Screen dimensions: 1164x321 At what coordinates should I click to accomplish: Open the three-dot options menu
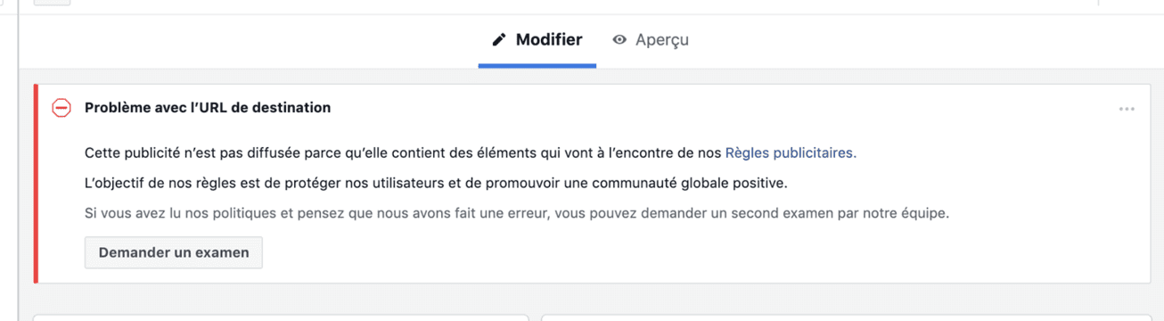(1127, 109)
